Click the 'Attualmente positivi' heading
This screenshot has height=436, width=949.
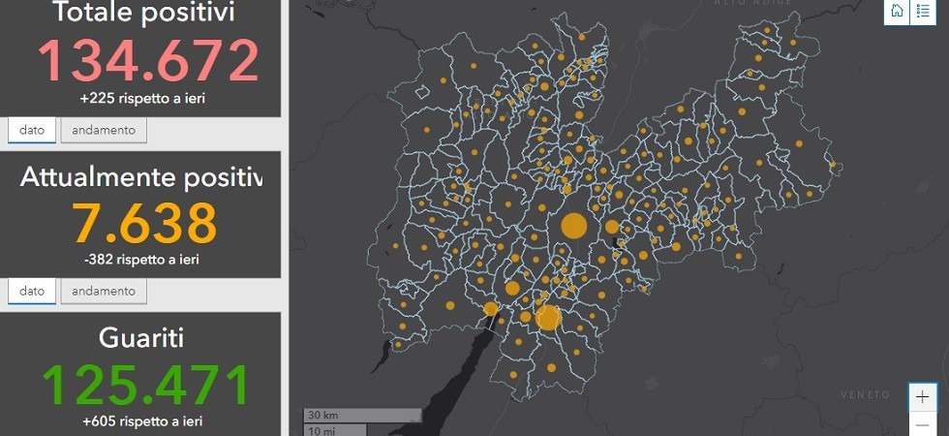click(x=141, y=176)
